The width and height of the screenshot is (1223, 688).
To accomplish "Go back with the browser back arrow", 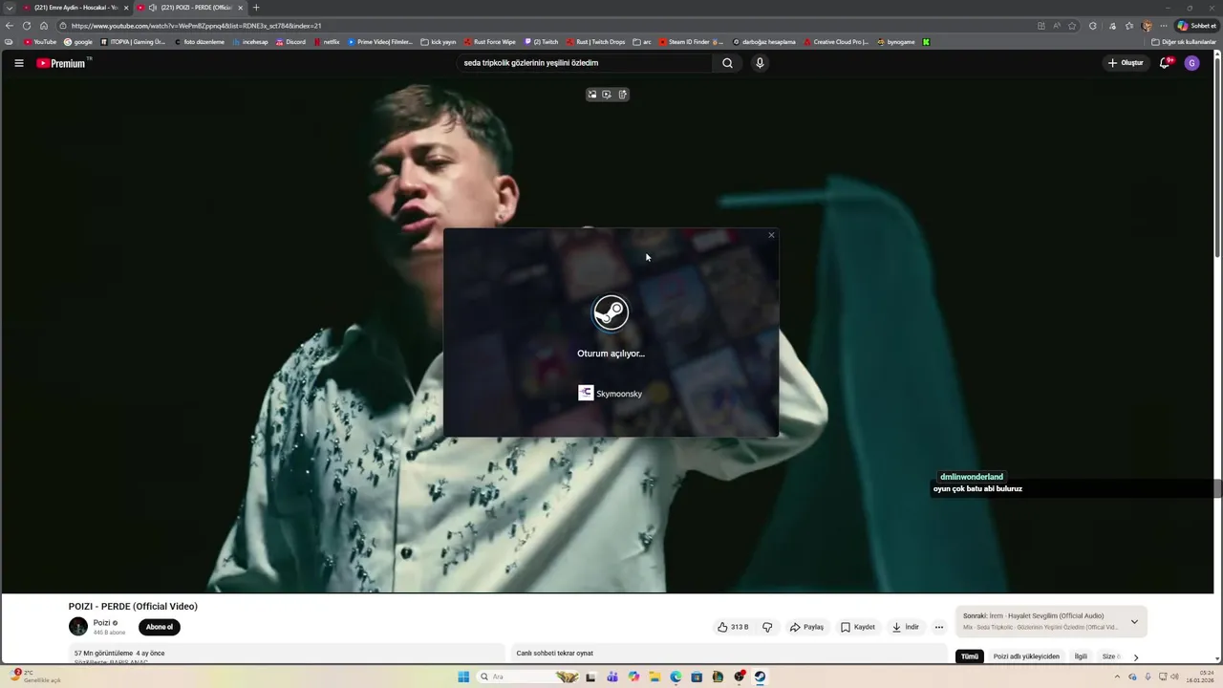I will 10,26.
